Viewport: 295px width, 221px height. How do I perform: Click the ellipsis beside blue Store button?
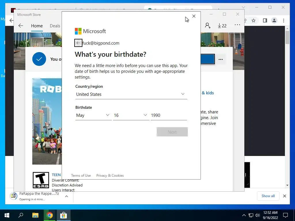[x=221, y=59]
